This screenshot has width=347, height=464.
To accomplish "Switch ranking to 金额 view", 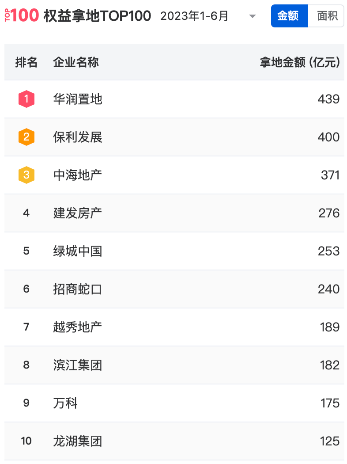I will coord(289,15).
